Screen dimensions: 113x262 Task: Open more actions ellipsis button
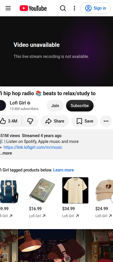(106, 121)
